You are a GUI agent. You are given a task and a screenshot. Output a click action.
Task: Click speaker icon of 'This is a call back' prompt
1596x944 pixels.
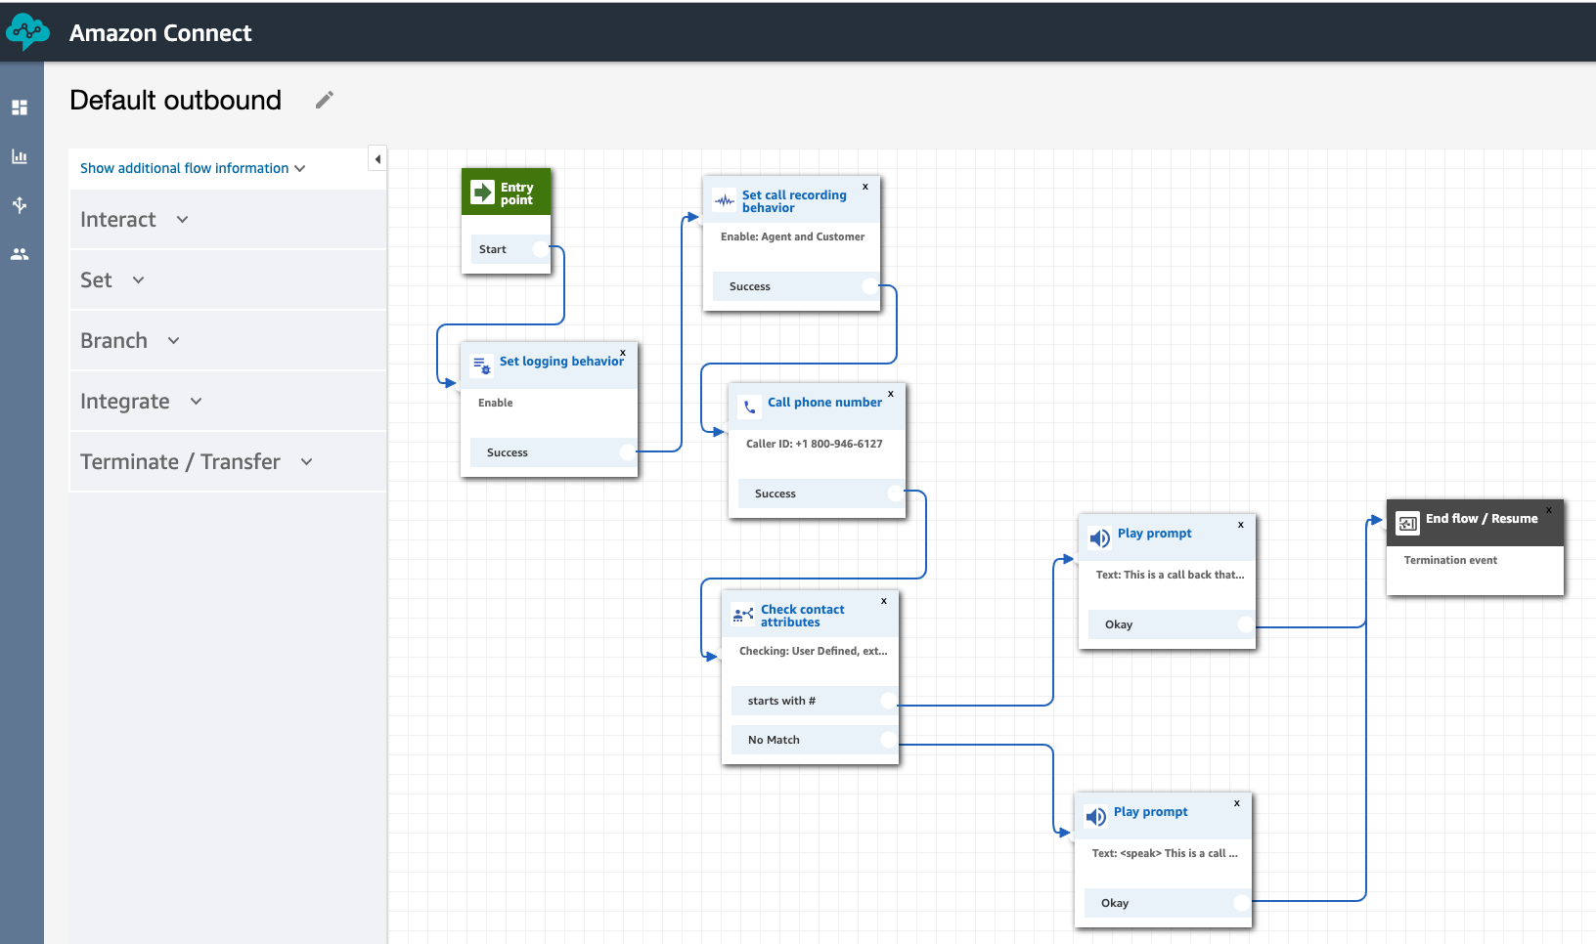[x=1100, y=537]
